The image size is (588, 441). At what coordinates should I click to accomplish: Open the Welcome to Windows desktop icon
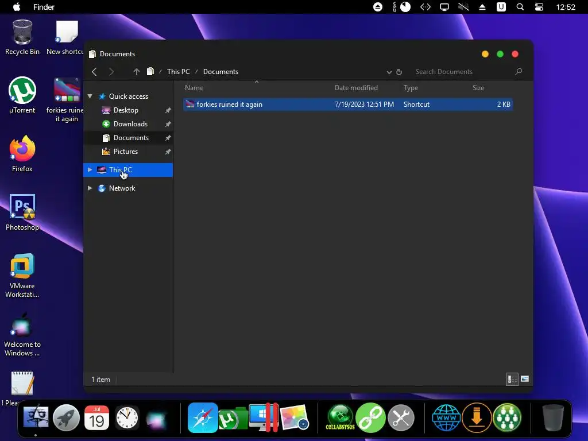(x=22, y=334)
